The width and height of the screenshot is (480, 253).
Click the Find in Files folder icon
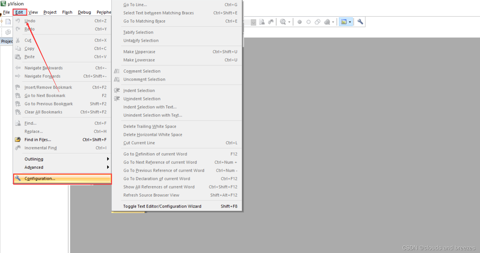[18, 139]
